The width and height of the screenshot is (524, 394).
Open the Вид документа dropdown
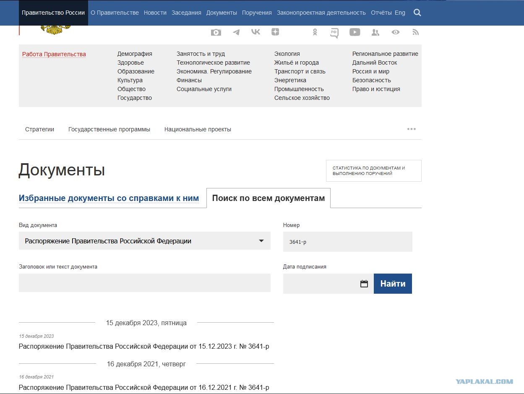pyautogui.click(x=145, y=241)
